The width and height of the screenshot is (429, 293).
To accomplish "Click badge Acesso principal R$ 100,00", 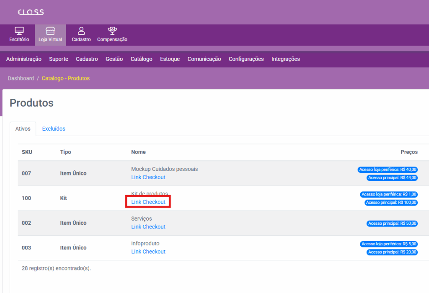I will [391, 203].
